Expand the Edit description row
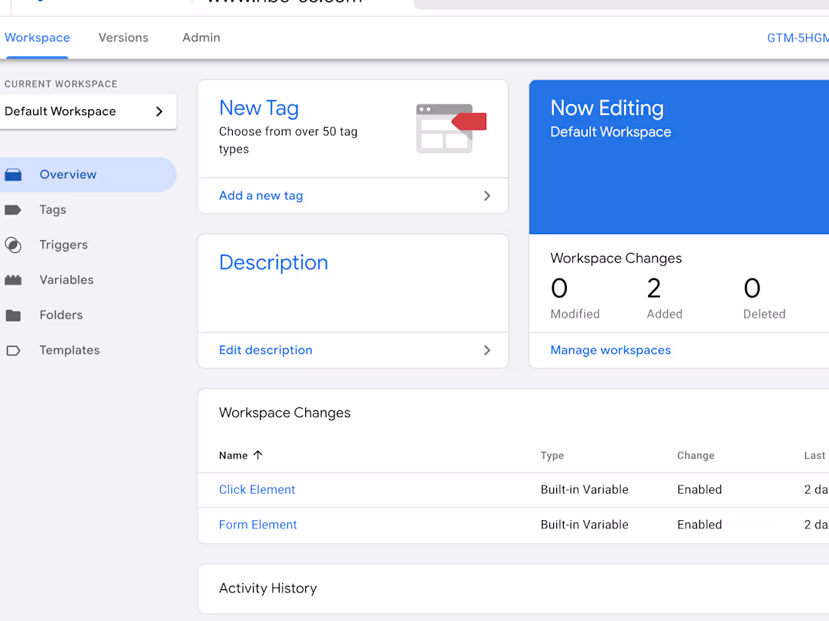The height and width of the screenshot is (621, 829). (x=488, y=350)
